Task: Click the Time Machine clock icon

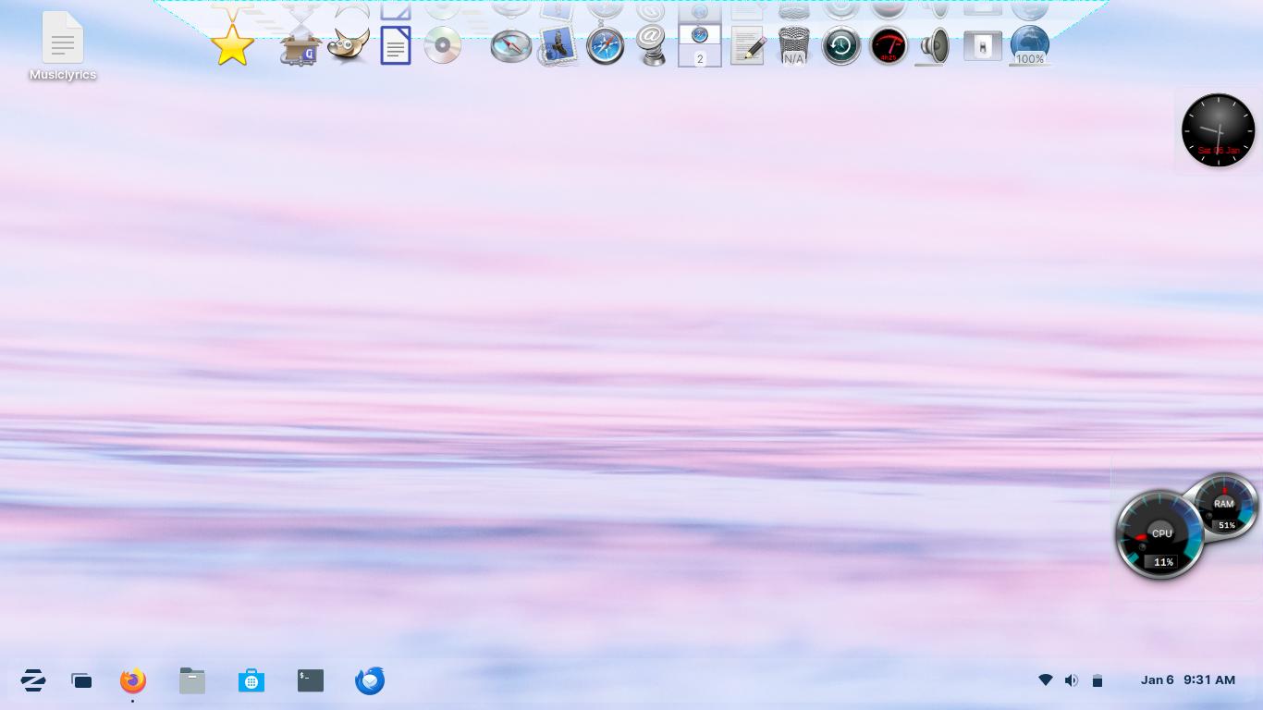Action: [x=840, y=45]
